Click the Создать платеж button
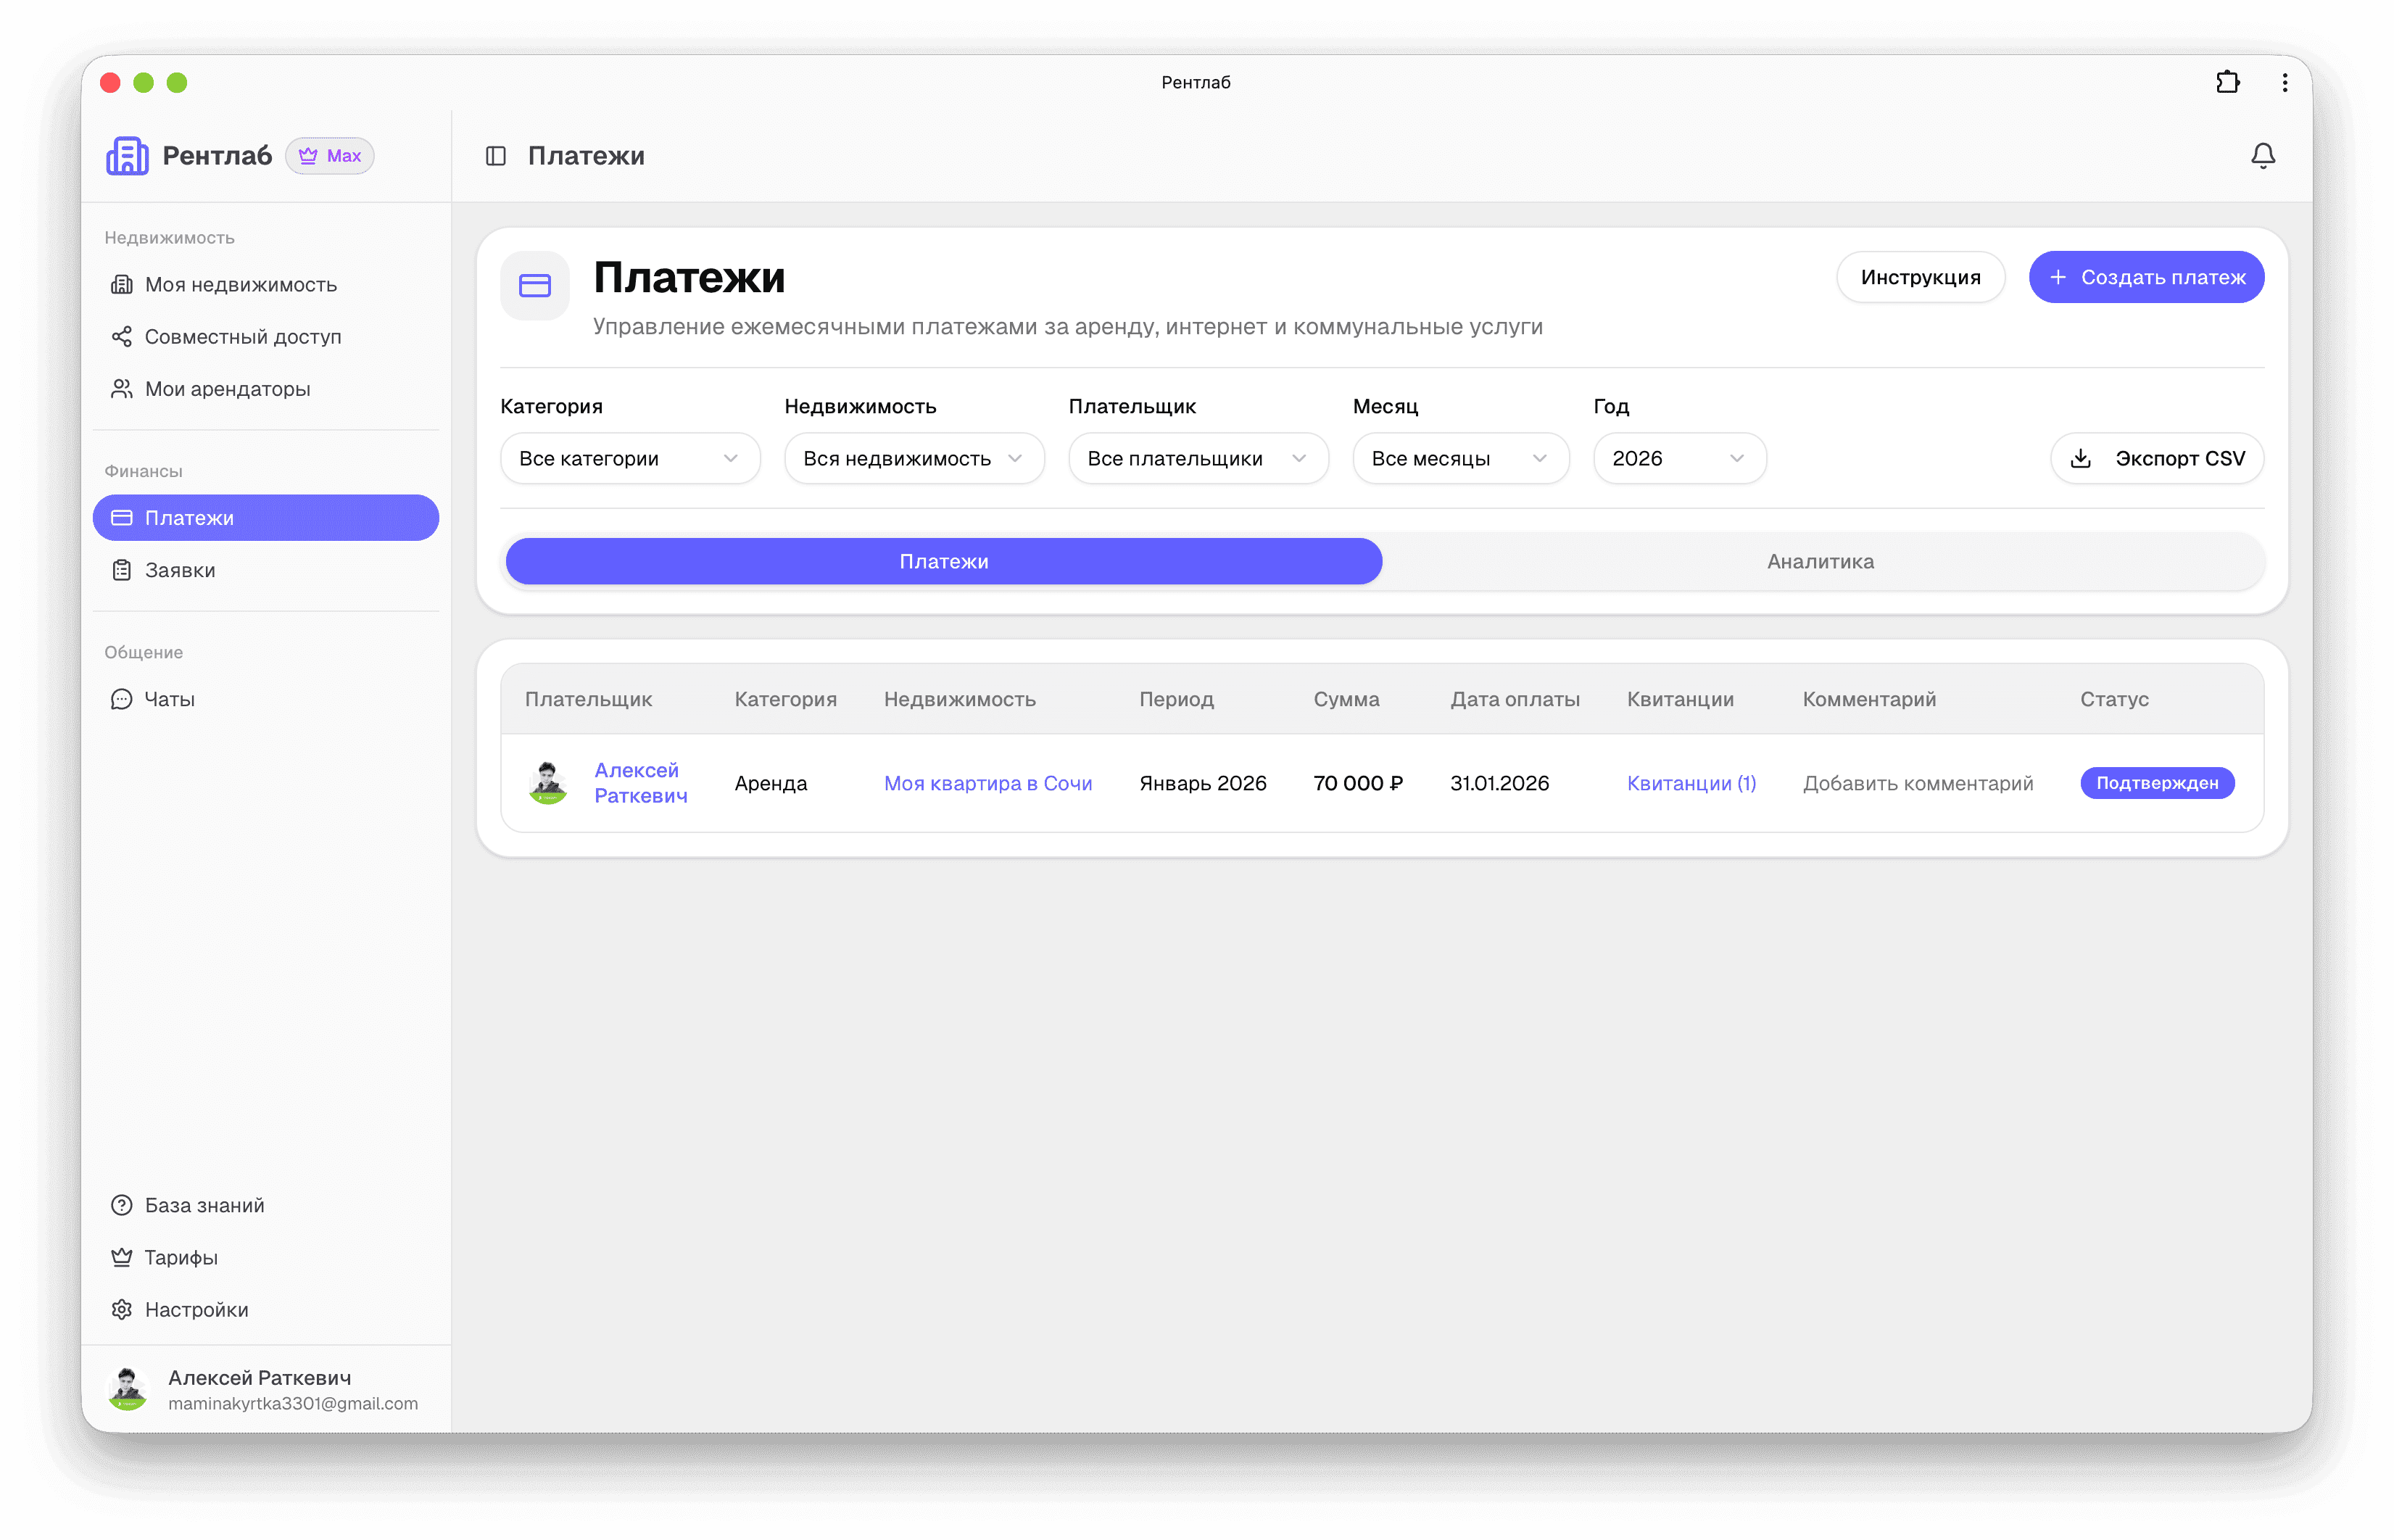 coord(2145,277)
